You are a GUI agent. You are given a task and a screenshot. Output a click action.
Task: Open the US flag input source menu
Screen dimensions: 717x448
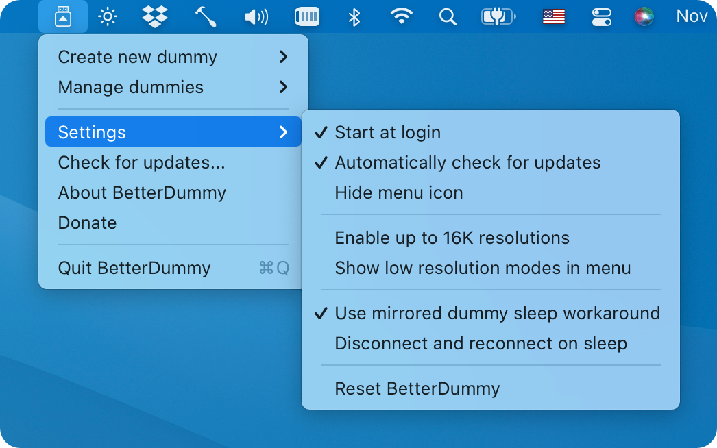pyautogui.click(x=554, y=17)
